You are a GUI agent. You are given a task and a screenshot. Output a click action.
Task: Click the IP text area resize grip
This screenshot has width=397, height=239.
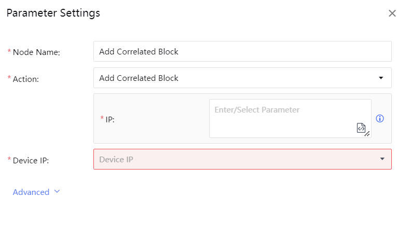368,134
